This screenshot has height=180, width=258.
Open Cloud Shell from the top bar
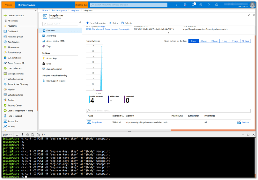click(x=177, y=5)
